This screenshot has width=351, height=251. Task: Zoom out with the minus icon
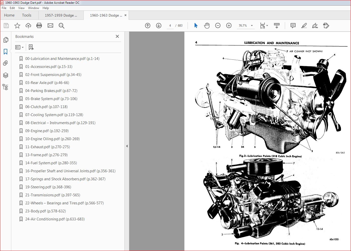click(x=218, y=26)
